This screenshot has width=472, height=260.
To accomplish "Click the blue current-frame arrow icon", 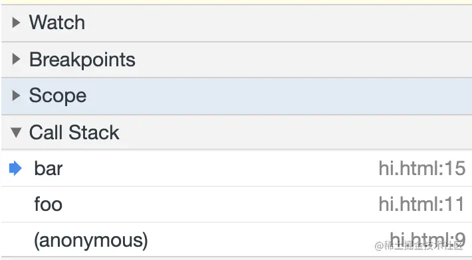I will pyautogui.click(x=15, y=168).
